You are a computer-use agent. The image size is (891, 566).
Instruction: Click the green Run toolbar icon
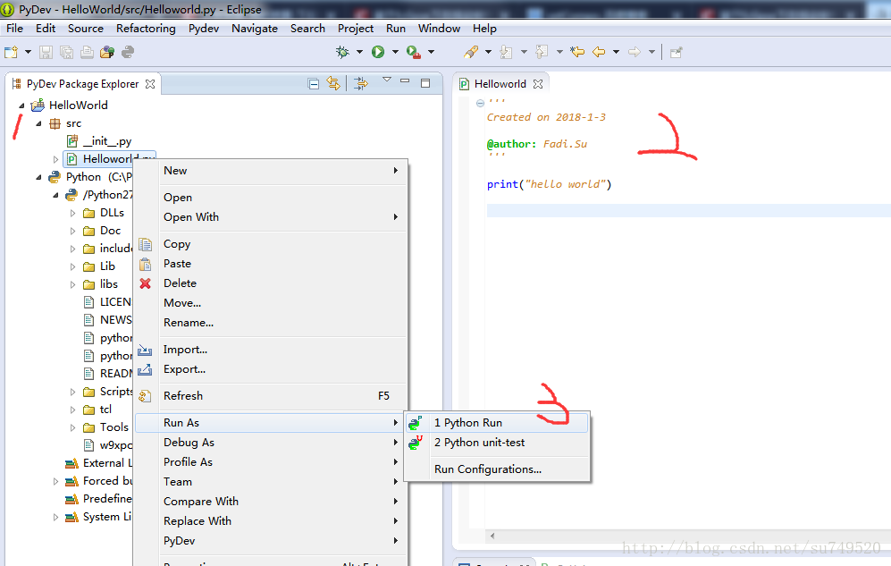[378, 52]
